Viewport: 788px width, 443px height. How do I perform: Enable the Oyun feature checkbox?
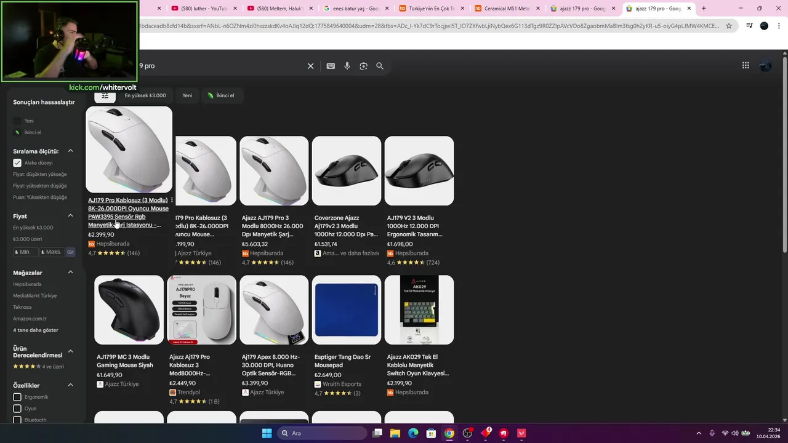(17, 409)
